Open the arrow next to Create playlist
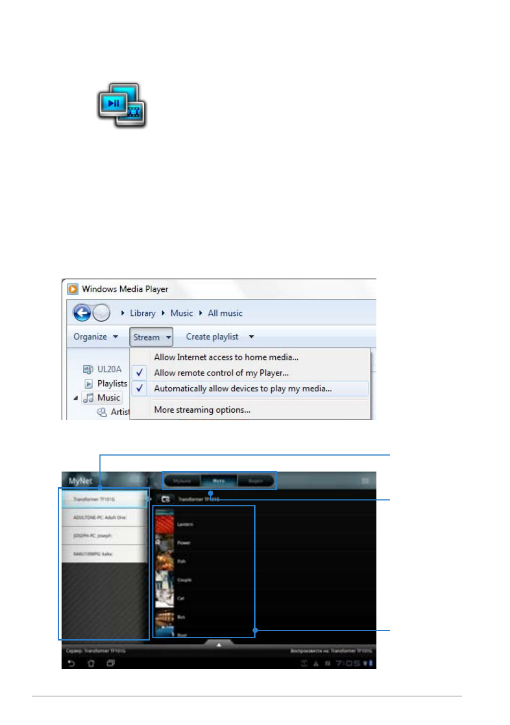This screenshot has height=725, width=510. click(x=251, y=337)
